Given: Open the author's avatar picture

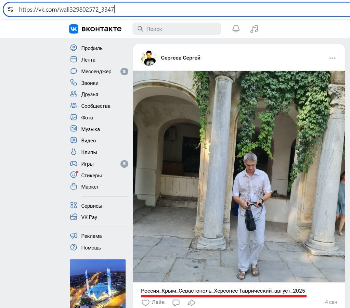Looking at the screenshot, I should point(149,58).
